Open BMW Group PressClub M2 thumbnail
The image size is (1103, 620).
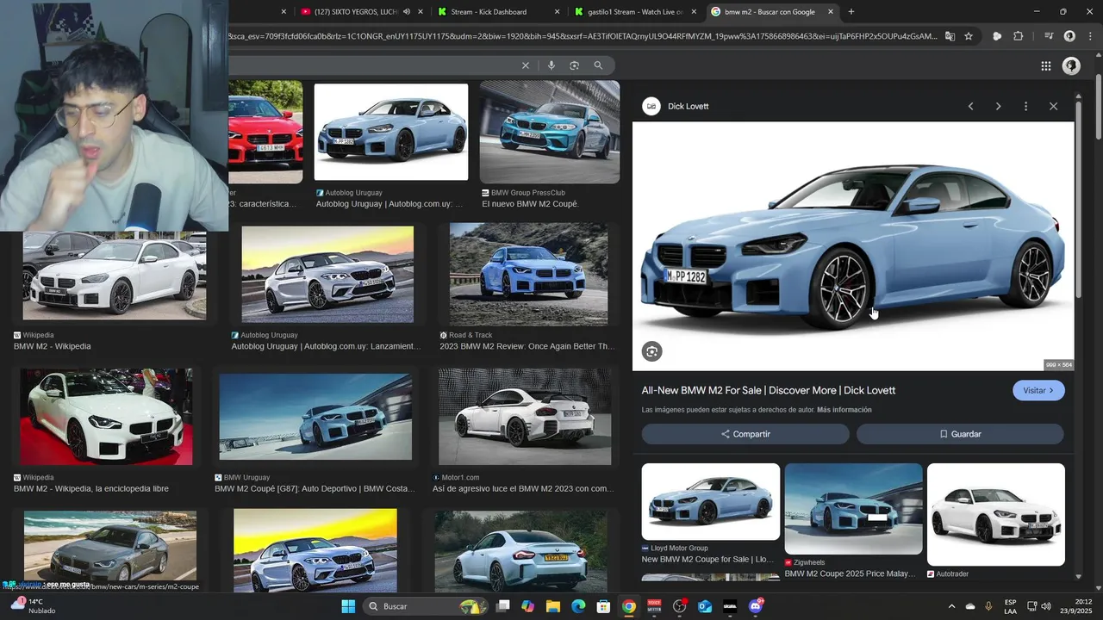tap(550, 132)
